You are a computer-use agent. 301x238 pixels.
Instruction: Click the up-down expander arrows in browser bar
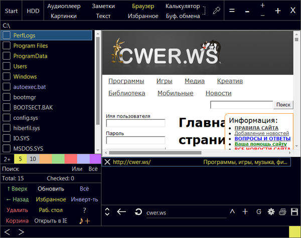(x=107, y=212)
